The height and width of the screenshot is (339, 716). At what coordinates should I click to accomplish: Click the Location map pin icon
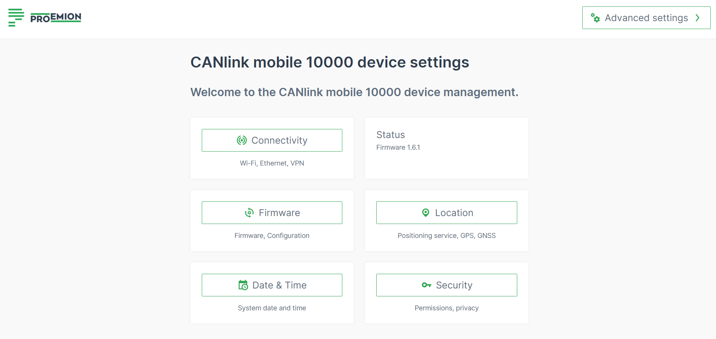pos(425,212)
